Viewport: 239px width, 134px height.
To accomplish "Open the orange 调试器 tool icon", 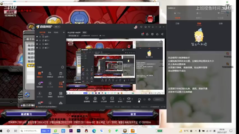I will 61,85.
